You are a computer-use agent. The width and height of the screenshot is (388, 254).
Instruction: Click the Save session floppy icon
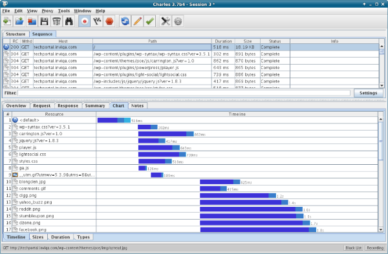tap(44, 21)
